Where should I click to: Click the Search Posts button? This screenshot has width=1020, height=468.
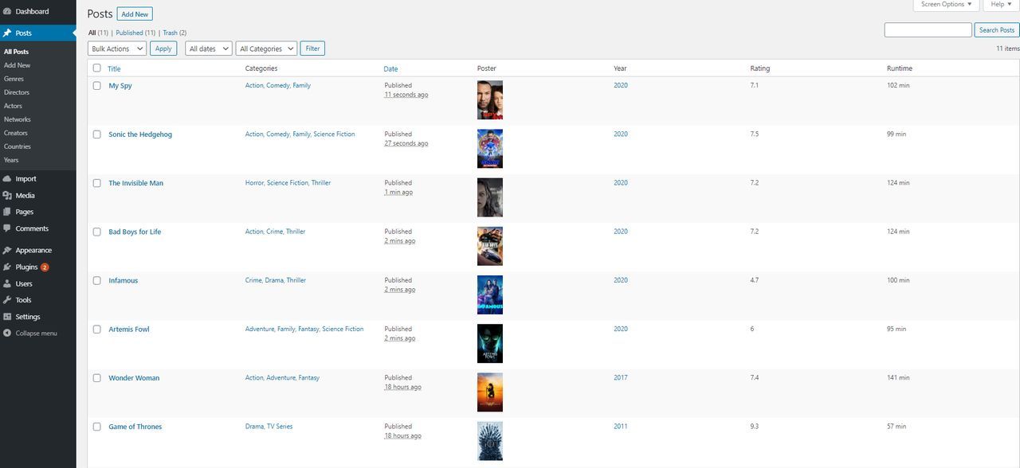tap(997, 30)
